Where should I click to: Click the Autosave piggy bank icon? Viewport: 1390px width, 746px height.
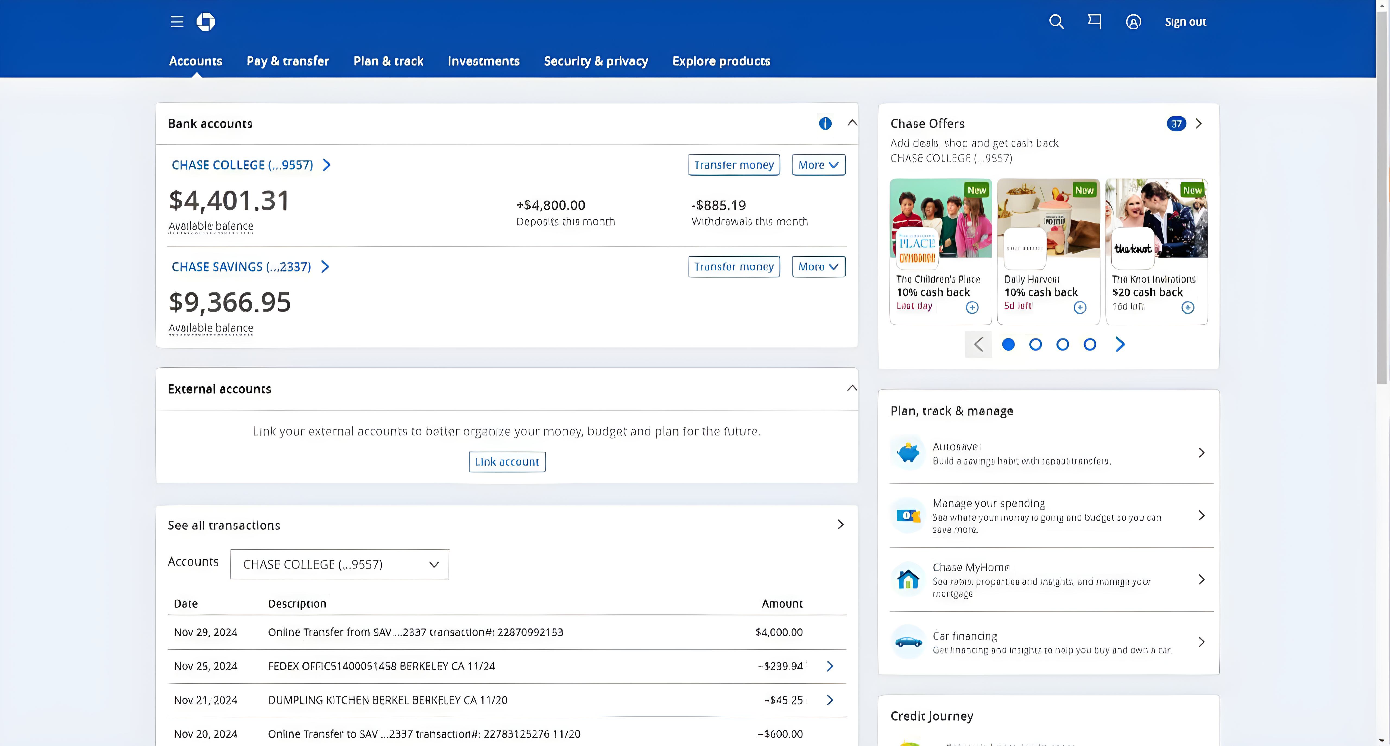point(908,453)
